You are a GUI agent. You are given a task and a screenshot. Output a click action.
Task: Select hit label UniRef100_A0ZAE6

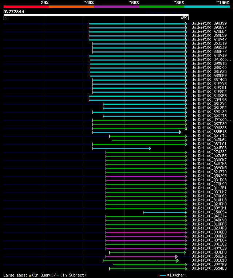pyautogui.click(x=209, y=156)
